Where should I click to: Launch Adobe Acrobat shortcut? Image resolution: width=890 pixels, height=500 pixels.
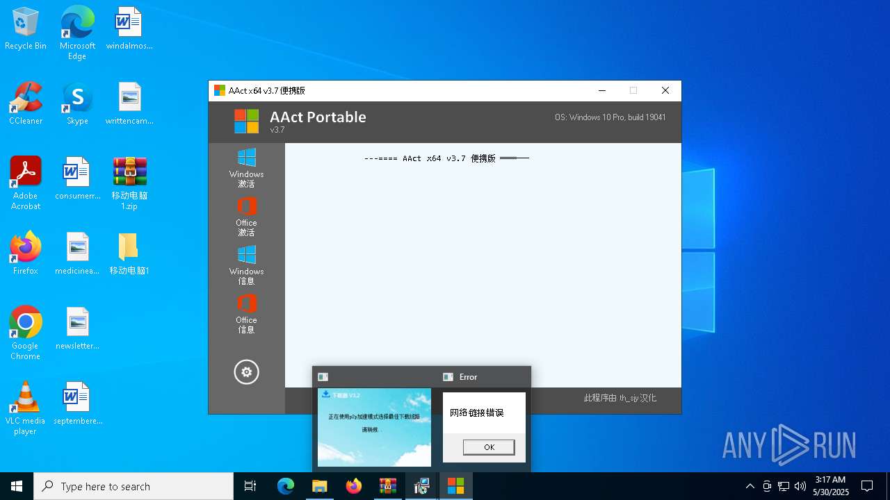pyautogui.click(x=26, y=183)
